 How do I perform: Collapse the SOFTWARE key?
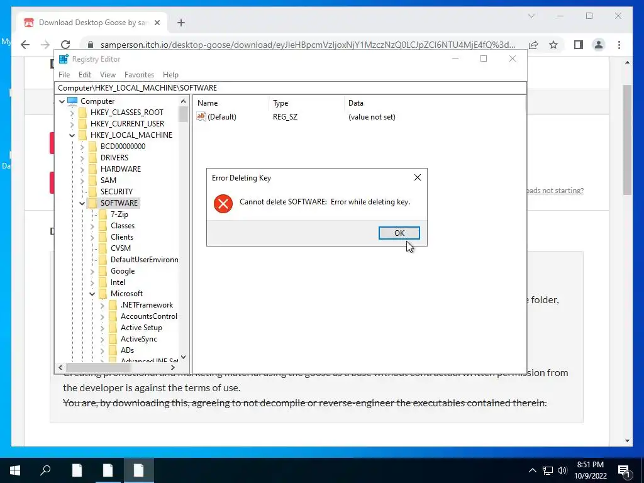point(82,203)
